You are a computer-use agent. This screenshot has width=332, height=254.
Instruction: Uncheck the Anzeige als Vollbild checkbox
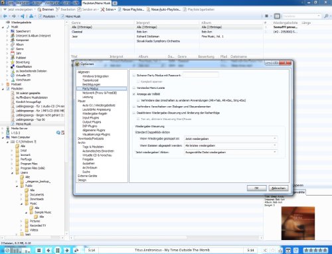(134, 94)
